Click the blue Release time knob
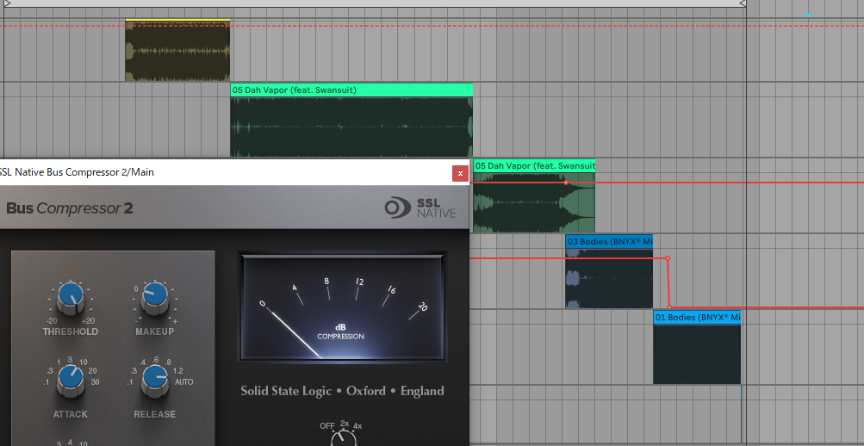The width and height of the screenshot is (864, 446). pos(155,380)
